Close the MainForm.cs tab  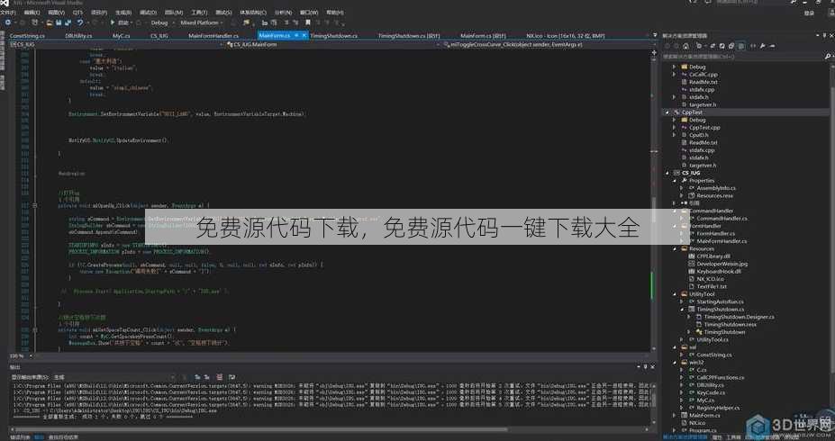click(304, 36)
